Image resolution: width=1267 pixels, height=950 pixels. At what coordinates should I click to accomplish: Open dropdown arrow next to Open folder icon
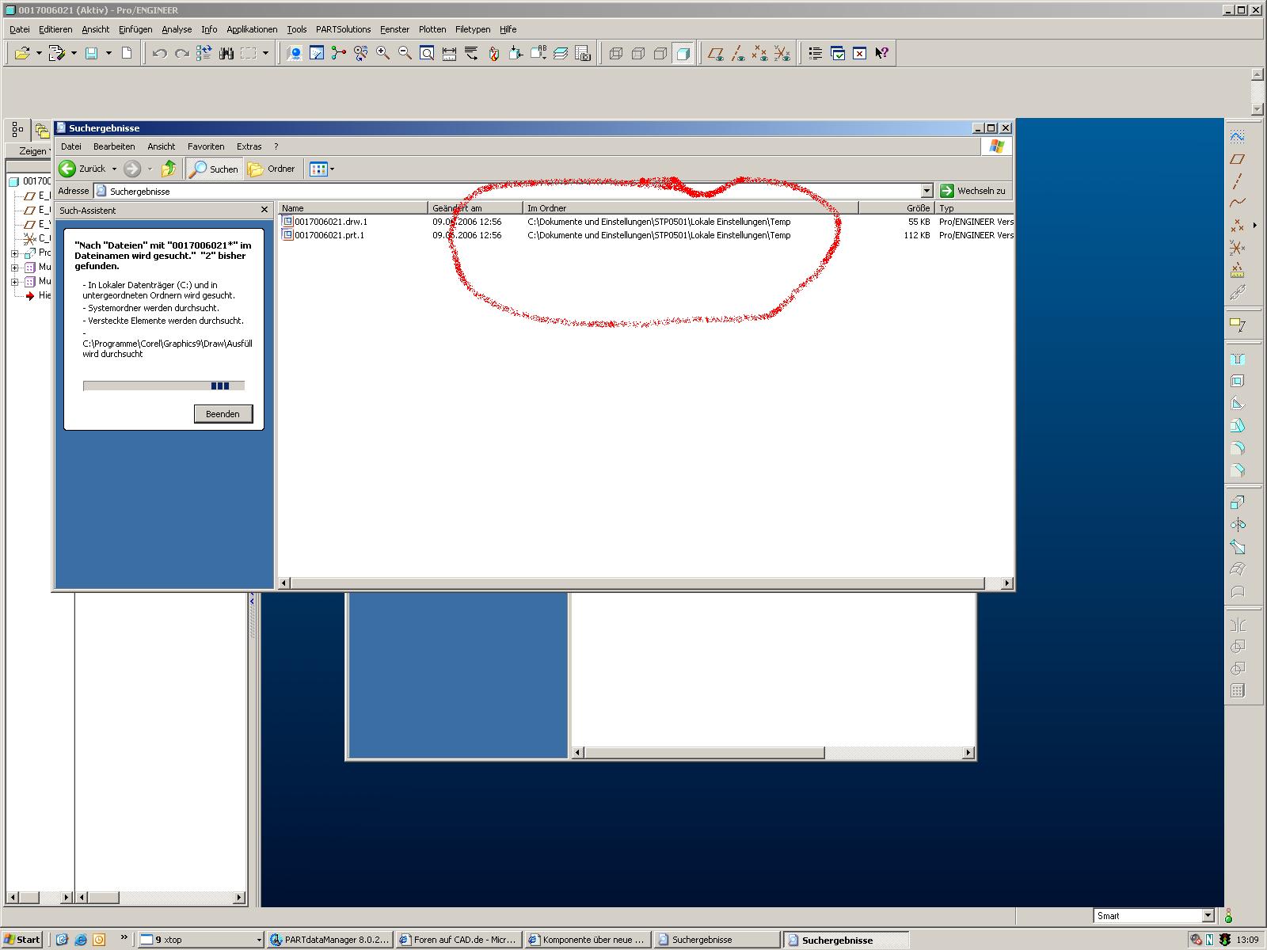(x=39, y=53)
